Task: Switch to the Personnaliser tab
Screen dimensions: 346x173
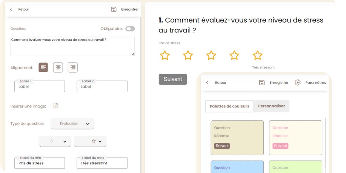Action: pos(272,106)
